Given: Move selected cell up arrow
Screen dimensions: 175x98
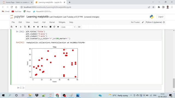Looking at the screenshot, I should click(x=34, y=27).
